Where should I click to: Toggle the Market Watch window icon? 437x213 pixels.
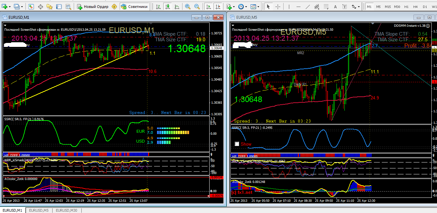coord(31,6)
